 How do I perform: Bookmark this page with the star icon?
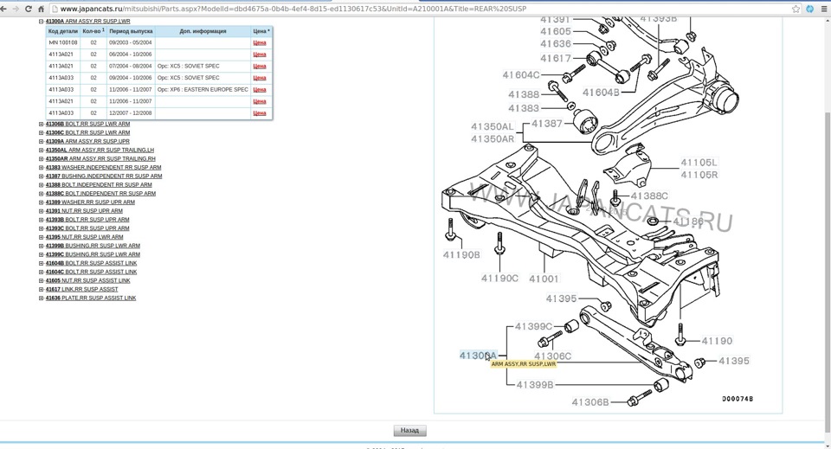click(796, 9)
